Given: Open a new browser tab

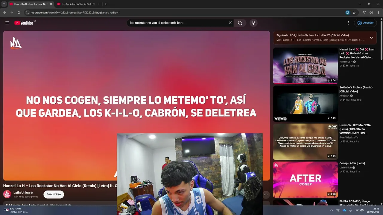Looking at the screenshot, I should coord(106,4).
